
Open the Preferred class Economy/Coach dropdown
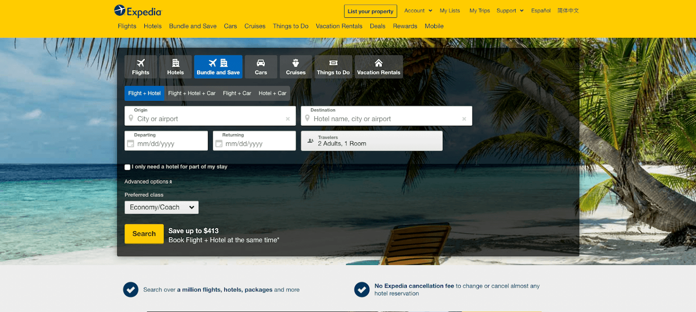point(161,207)
